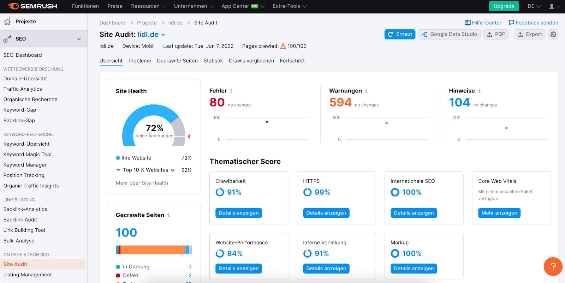This screenshot has width=565, height=283.
Task: Expand Top 10 % Websites dropdown
Action: [149, 170]
